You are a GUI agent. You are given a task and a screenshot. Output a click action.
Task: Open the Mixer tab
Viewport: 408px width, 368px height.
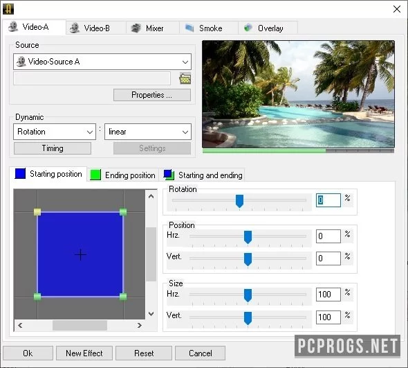(153, 28)
